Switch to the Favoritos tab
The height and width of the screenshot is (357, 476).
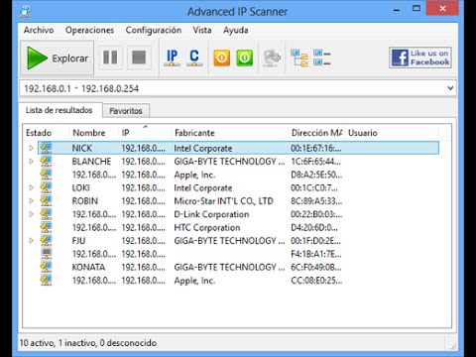pos(126,111)
